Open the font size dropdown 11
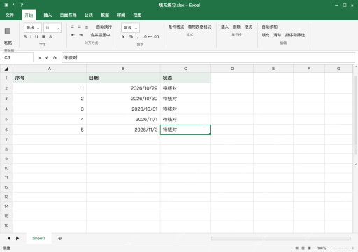This screenshot has width=358, height=252. click(x=52, y=28)
